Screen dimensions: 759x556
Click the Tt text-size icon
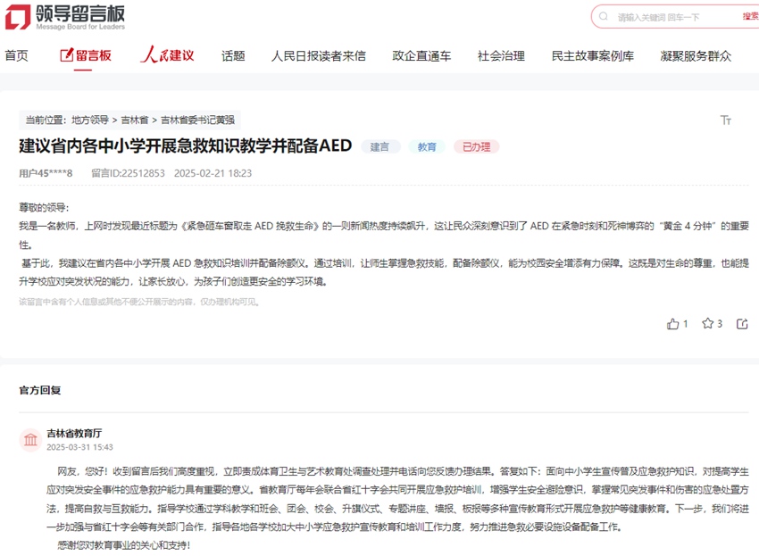click(726, 120)
